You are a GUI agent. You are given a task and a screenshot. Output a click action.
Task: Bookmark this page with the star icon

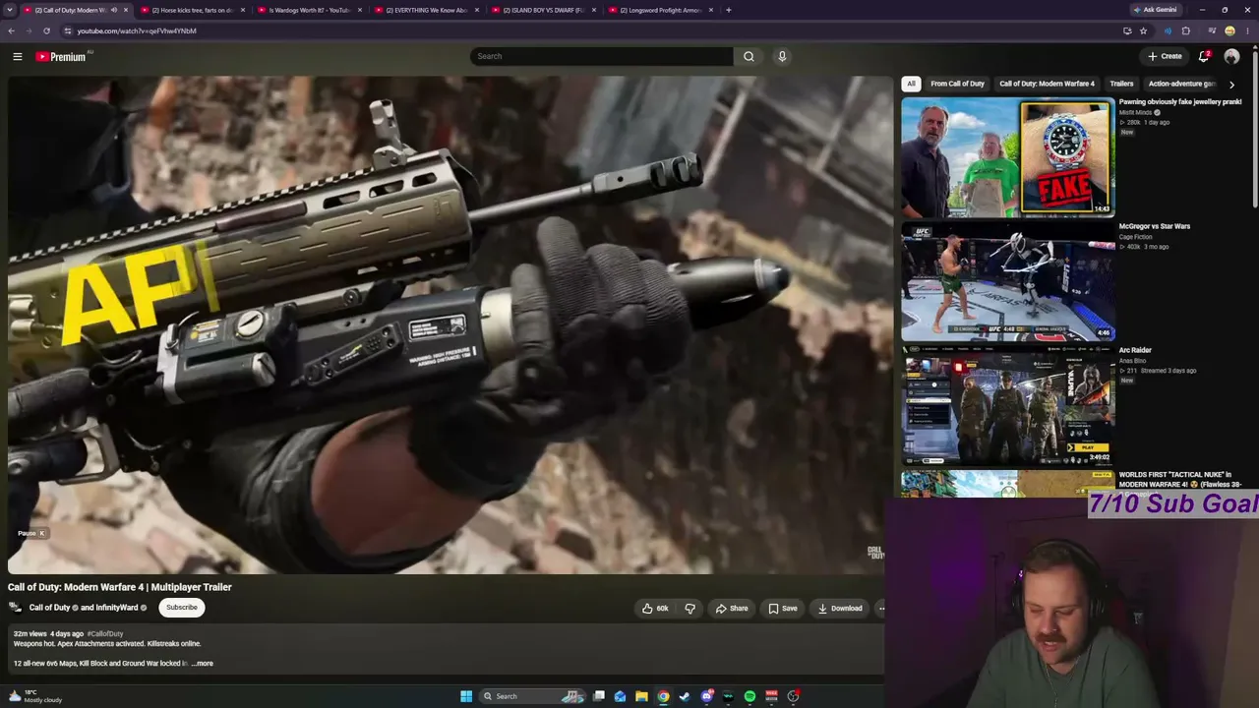(x=1143, y=30)
